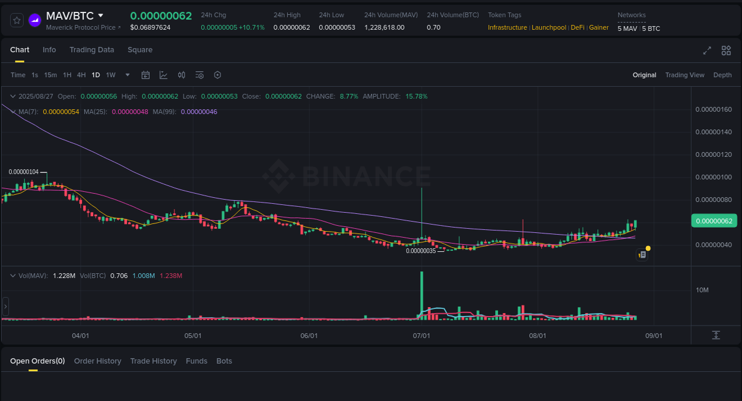Click the chart news marker icon
This screenshot has width=742, height=401.
642,254
